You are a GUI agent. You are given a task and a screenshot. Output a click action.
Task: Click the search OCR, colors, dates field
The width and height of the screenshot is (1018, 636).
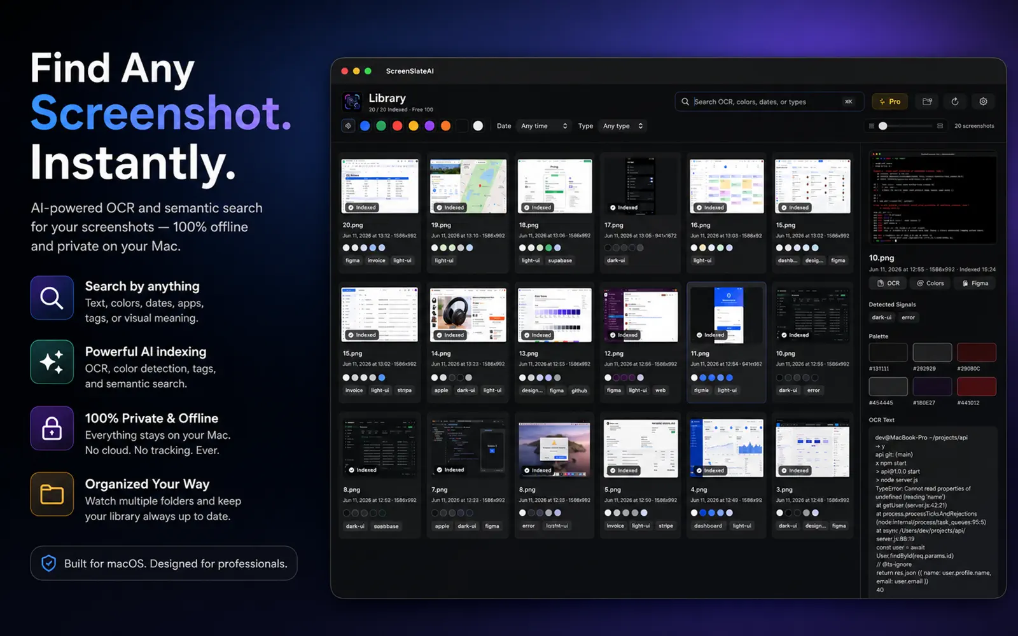point(769,102)
